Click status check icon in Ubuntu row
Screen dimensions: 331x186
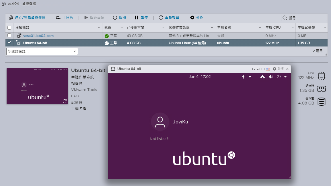tap(107, 43)
